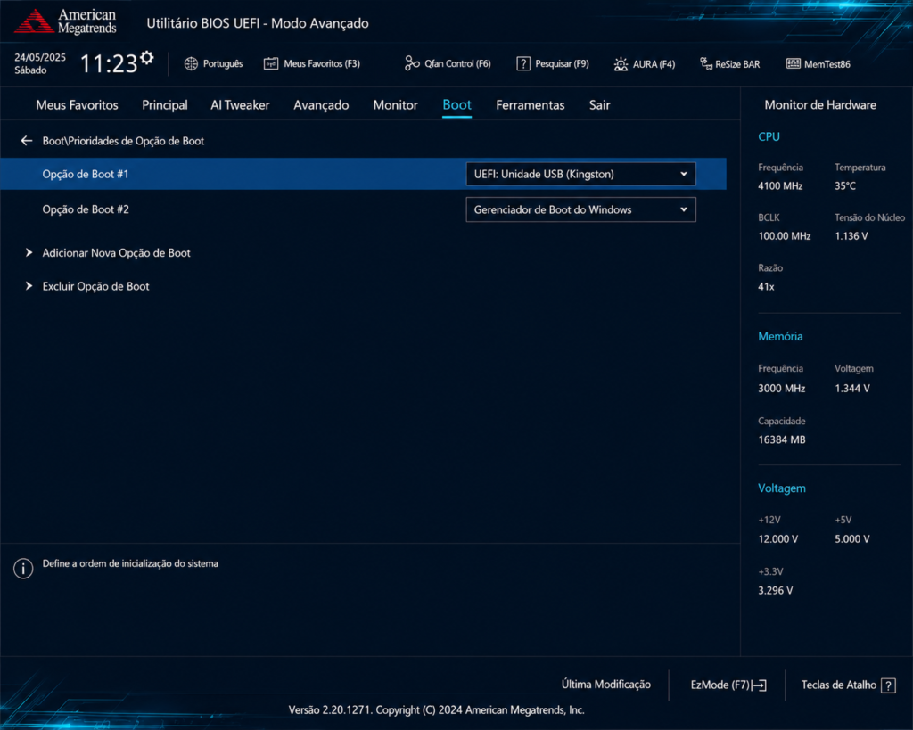This screenshot has width=913, height=730.
Task: Click the ReSize BAR icon
Action: [706, 64]
